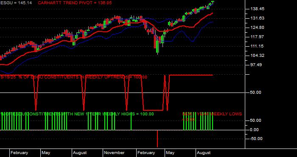Viewport: 297px width, 157px height.
Task: Click the second February label on time axis
Action: point(146,153)
